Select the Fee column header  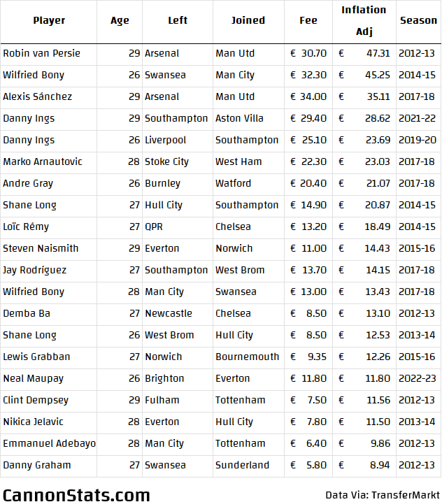(308, 20)
